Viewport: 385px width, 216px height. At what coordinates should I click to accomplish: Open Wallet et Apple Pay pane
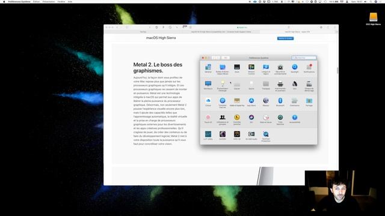point(237,102)
